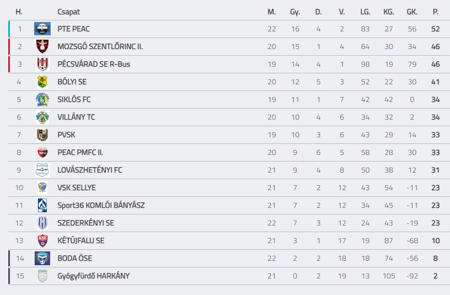This screenshot has width=450, height=295.
Task: Click the Bólyi SE yellow-green crest
Action: tap(42, 82)
